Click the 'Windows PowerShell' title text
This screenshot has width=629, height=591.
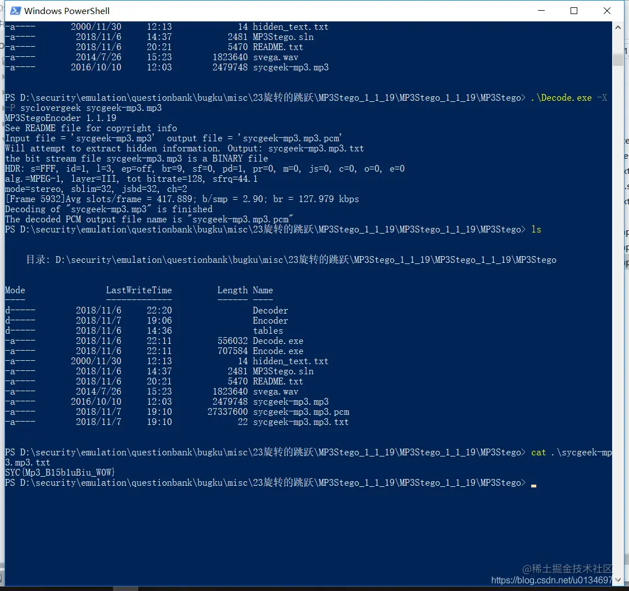[x=66, y=11]
